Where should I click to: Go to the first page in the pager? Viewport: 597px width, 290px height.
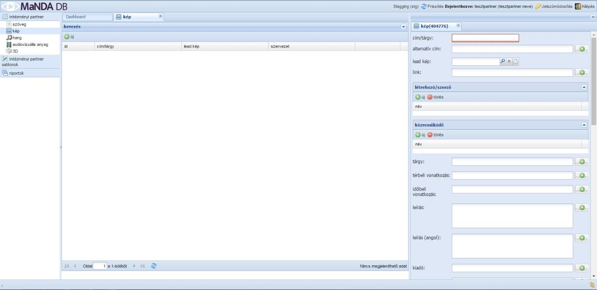(67, 266)
